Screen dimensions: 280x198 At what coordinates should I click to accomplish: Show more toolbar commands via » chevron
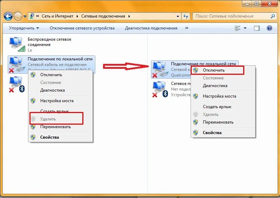pyautogui.click(x=186, y=28)
